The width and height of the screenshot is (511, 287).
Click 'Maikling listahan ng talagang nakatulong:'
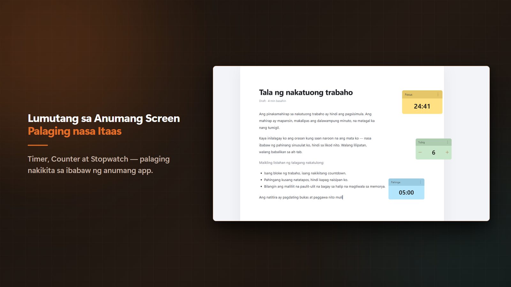[291, 163]
